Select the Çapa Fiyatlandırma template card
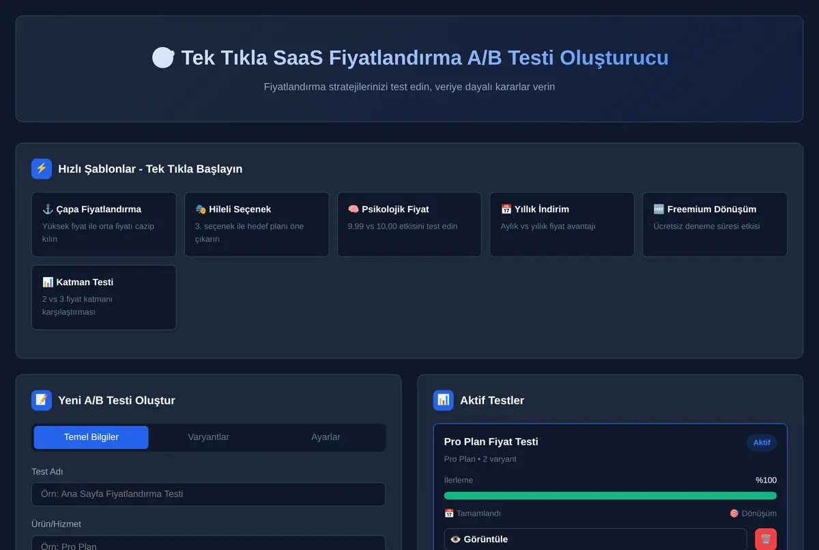 click(104, 225)
